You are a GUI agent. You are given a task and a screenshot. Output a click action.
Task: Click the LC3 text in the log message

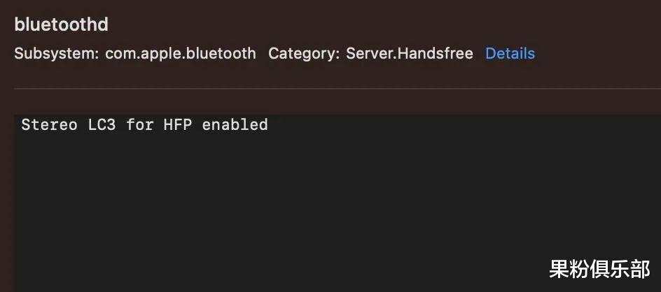pyautogui.click(x=104, y=125)
